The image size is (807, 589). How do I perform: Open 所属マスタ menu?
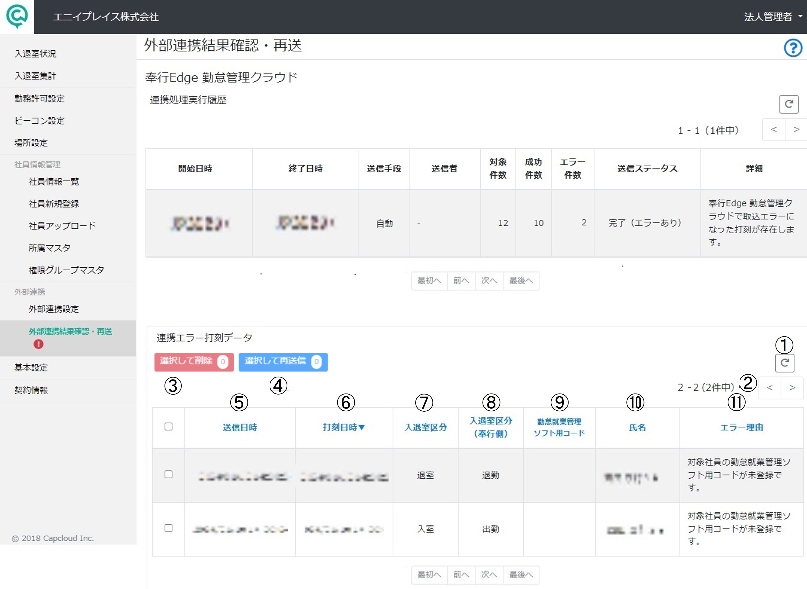[49, 248]
